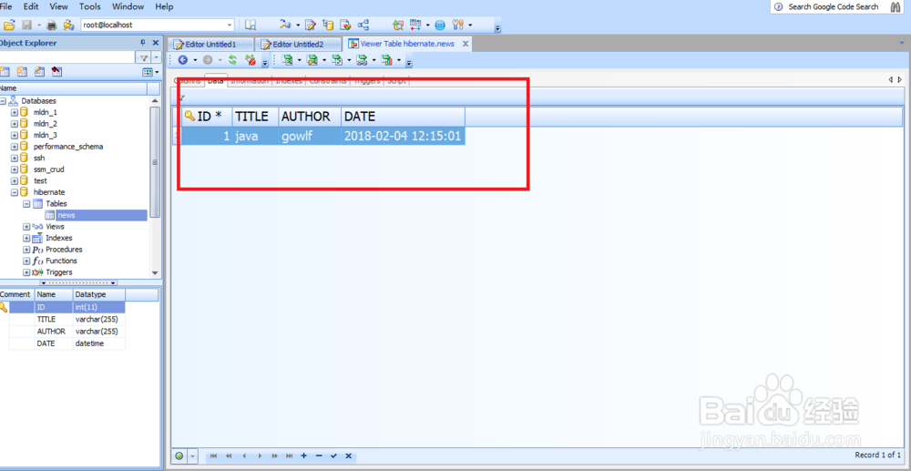Click the Object Explorer filter input field
The height and width of the screenshot is (471, 911).
(67, 56)
